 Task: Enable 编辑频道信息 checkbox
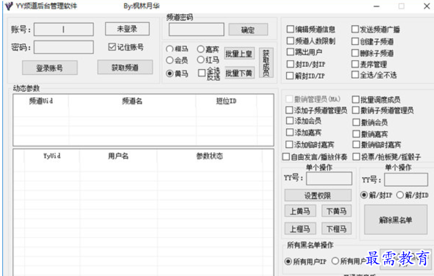(x=290, y=29)
